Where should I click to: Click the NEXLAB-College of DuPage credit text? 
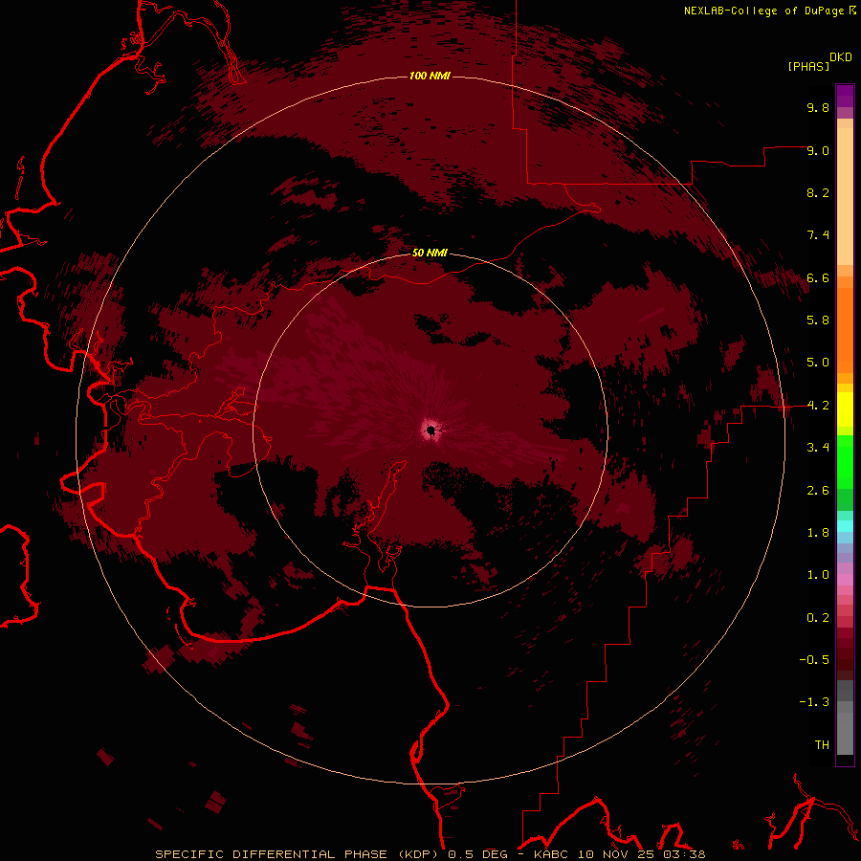[763, 11]
